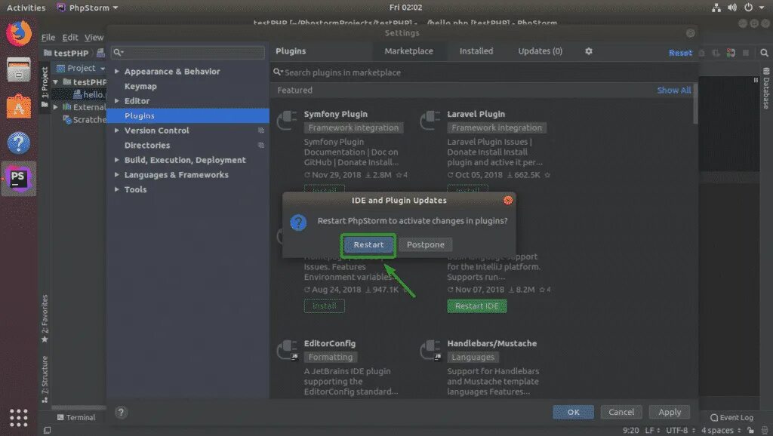773x436 pixels.
Task: Switch to the Marketplace tab
Action: [408, 51]
